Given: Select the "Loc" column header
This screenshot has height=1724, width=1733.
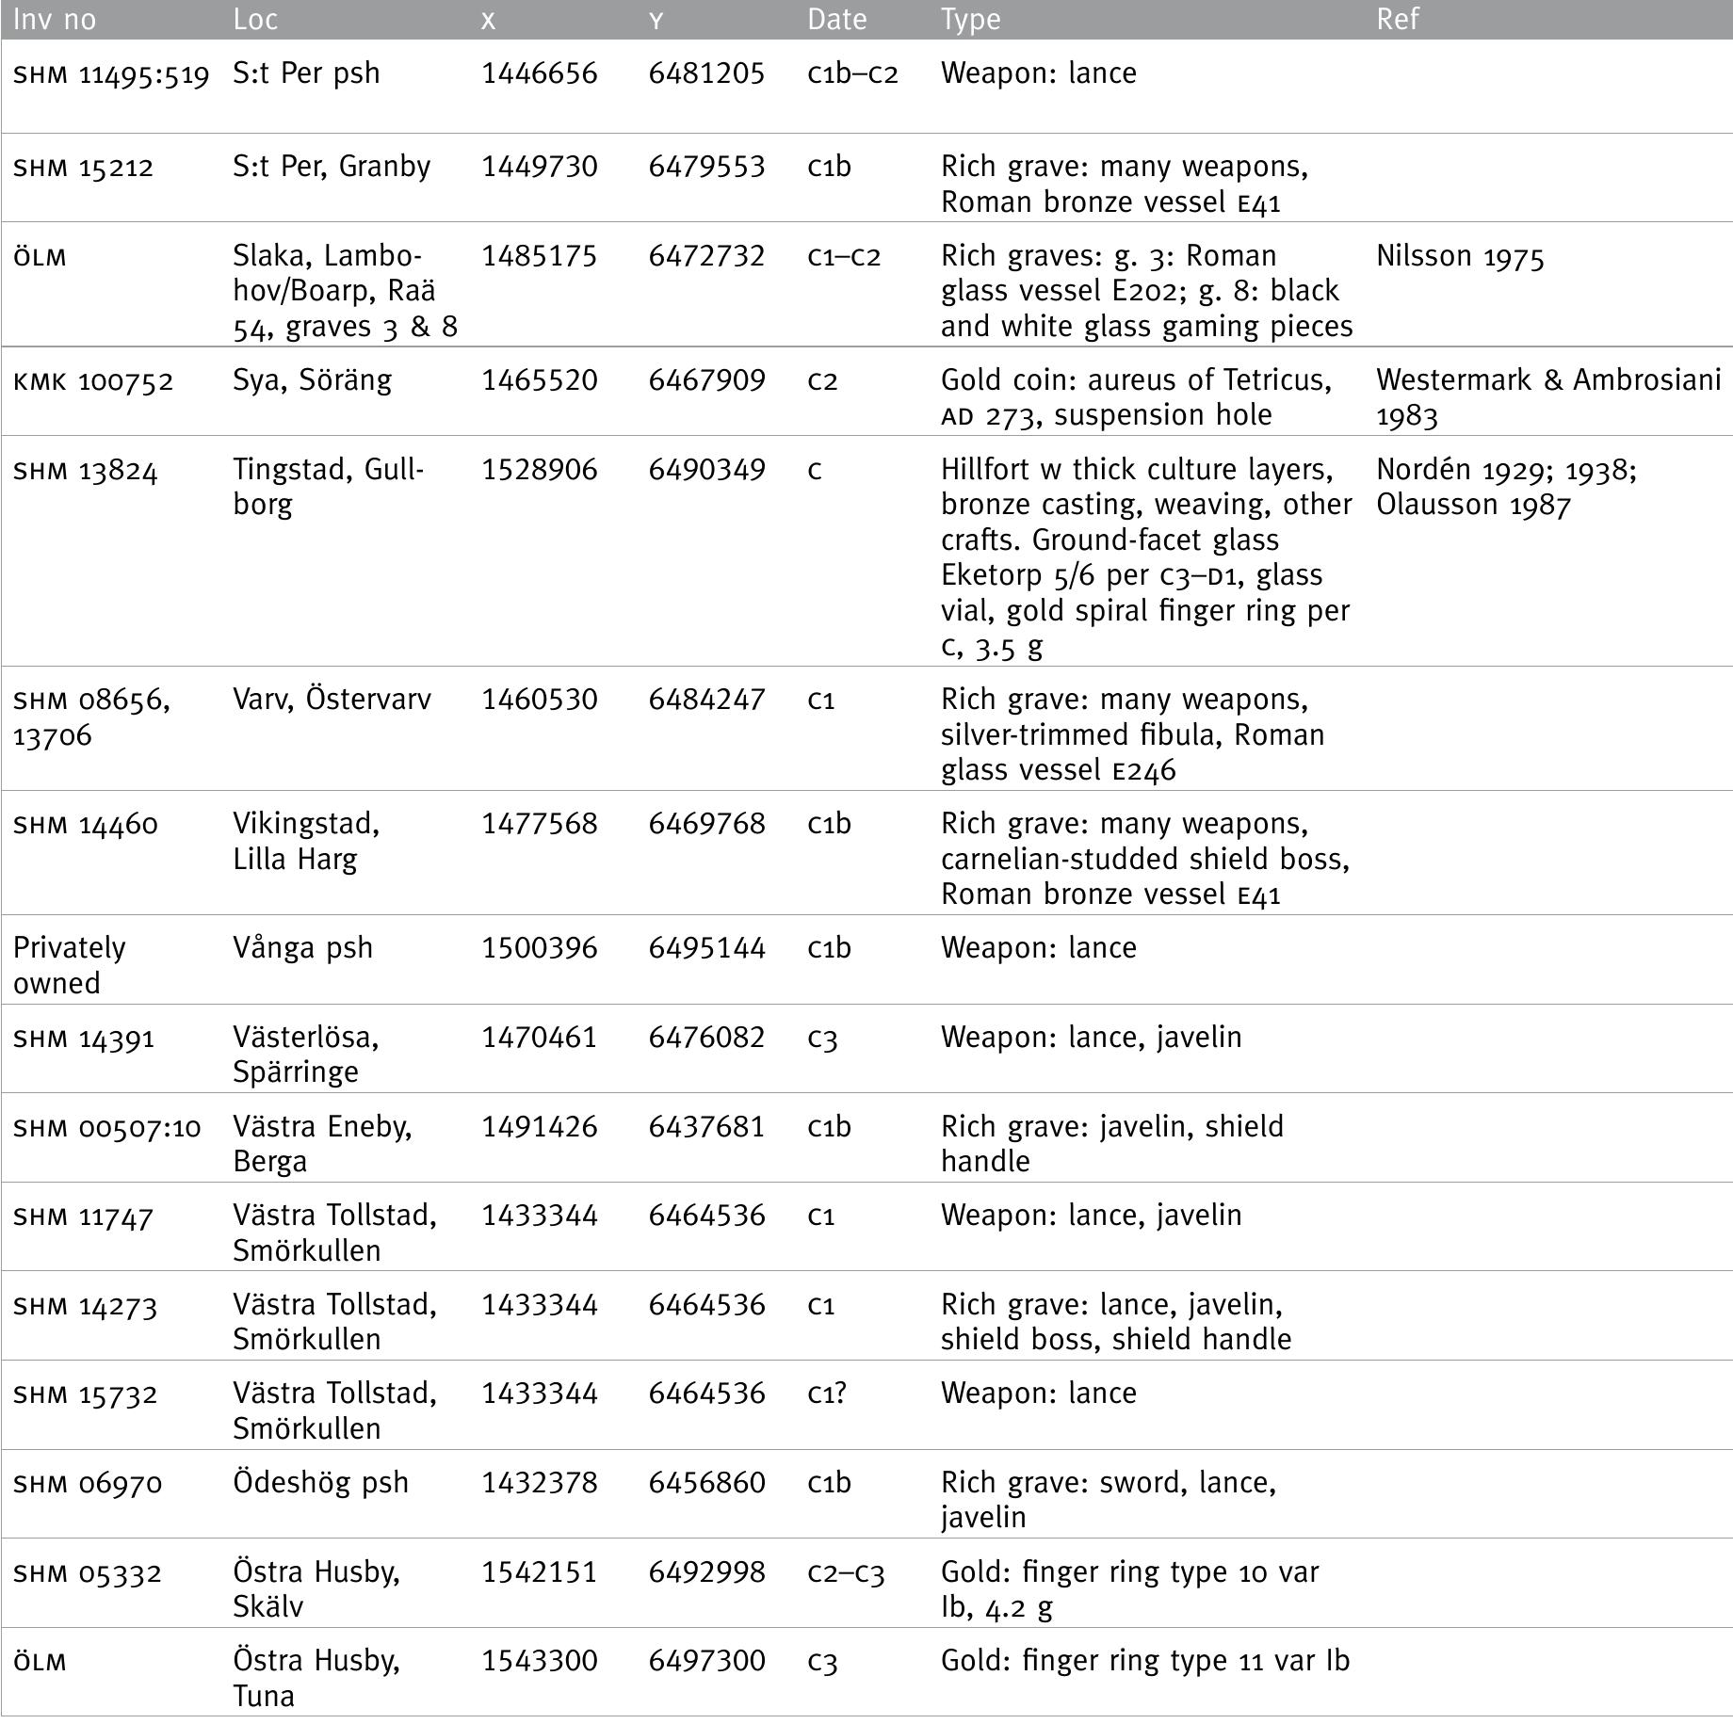Looking at the screenshot, I should tap(255, 20).
